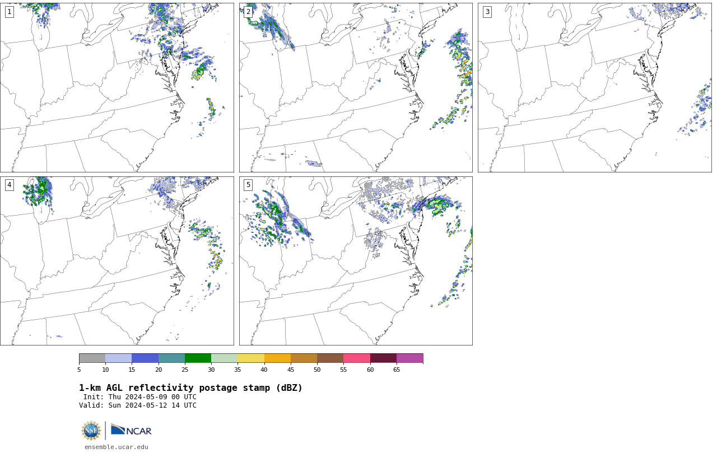The image size is (717, 453).
Task: Select the light blue 10-15 dBZ swatch
Action: pyautogui.click(x=119, y=358)
